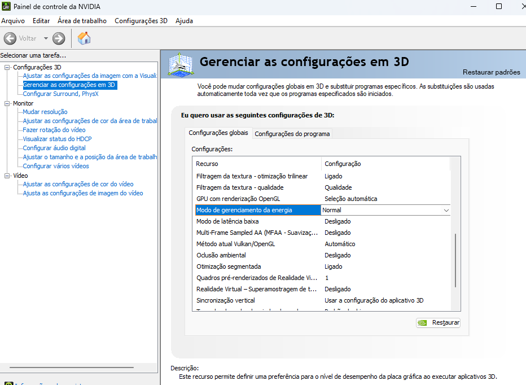
Task: Open Ajustar as configurações de cor do vídeo
Action: point(78,184)
